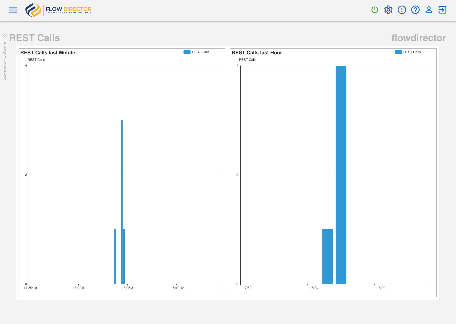Click the REST Calls last Minute title
The image size is (456, 324).
pos(48,53)
